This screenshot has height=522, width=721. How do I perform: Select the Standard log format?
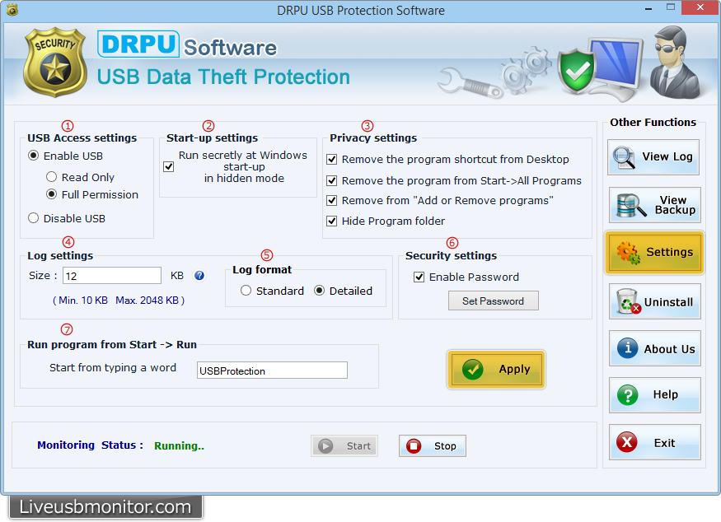246,291
